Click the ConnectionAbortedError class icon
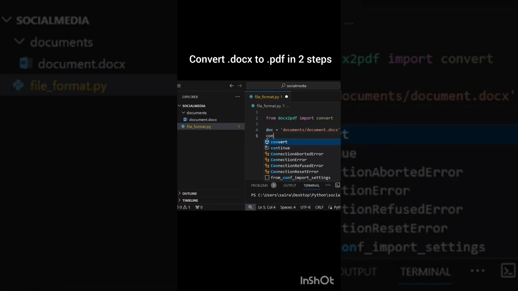The width and height of the screenshot is (518, 291). 267,154
